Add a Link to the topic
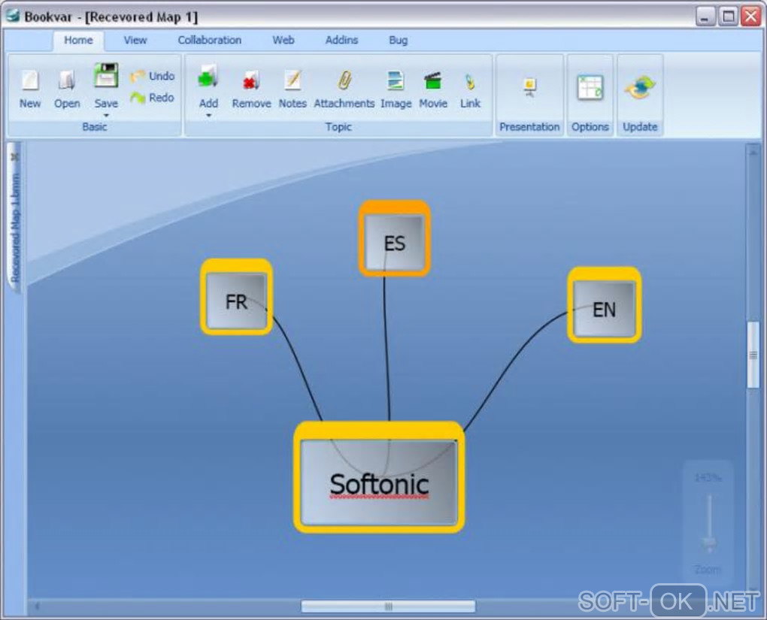This screenshot has width=767, height=620. point(470,89)
